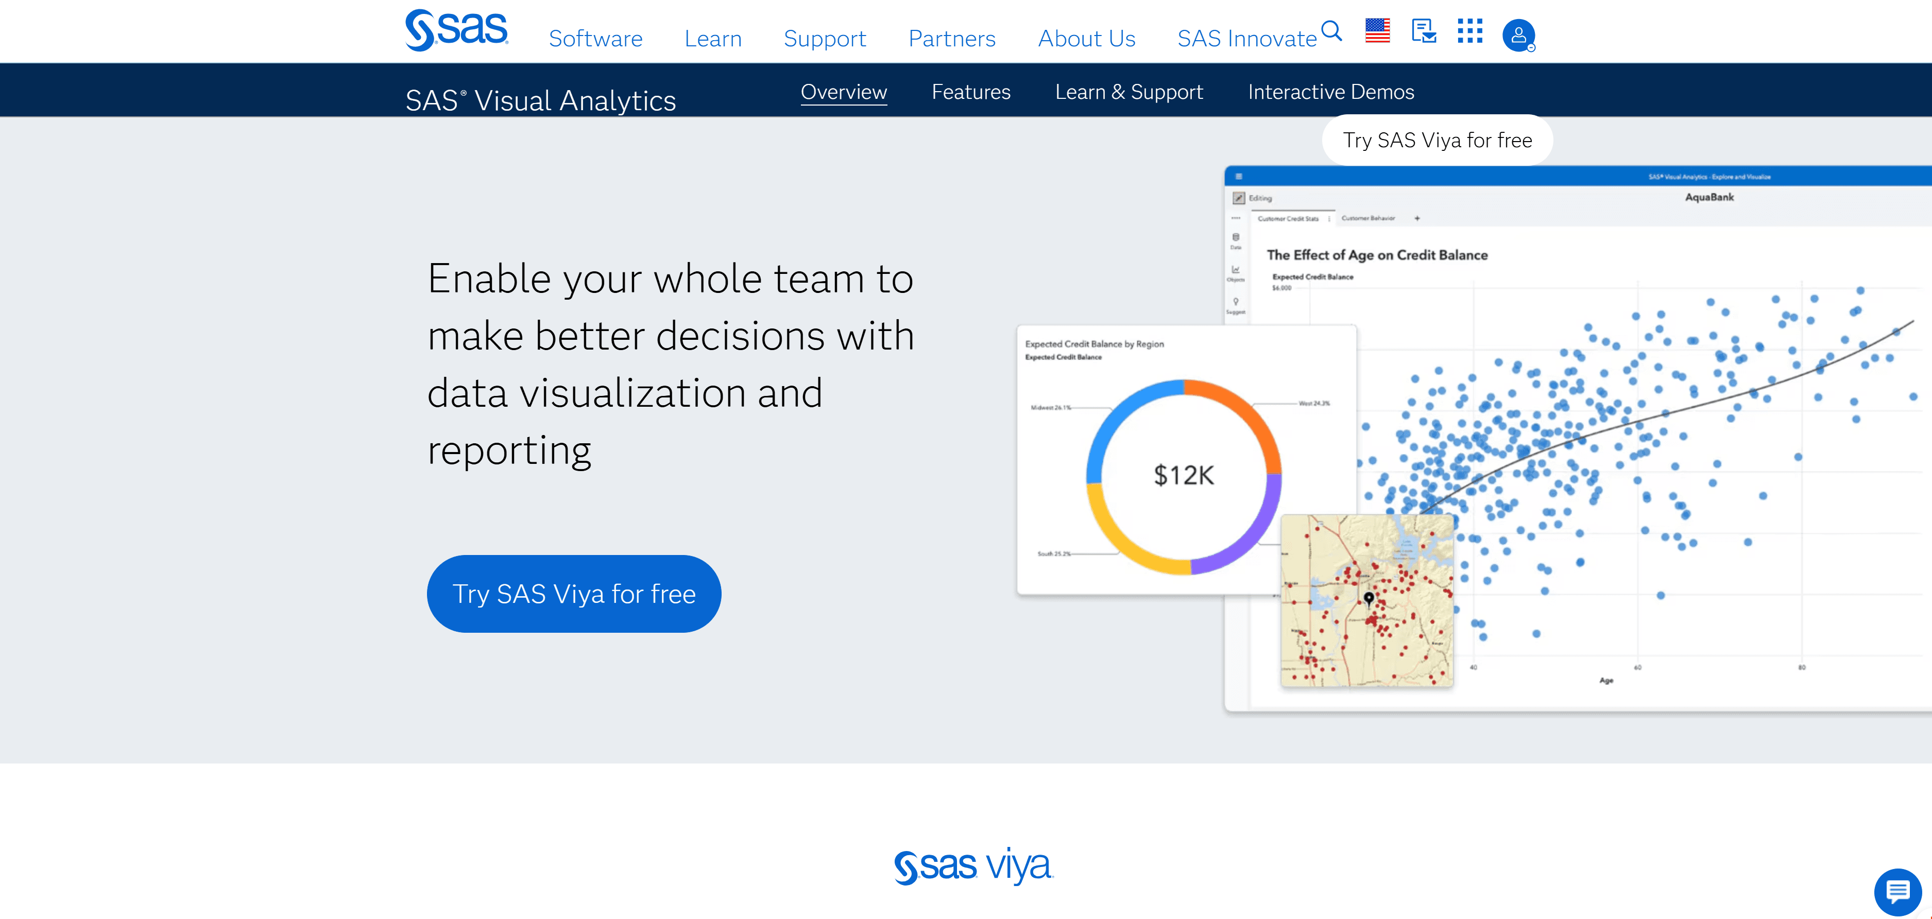Click the white Try SAS Viya for free pill
Screen dimensions: 1932x919
click(x=1438, y=140)
